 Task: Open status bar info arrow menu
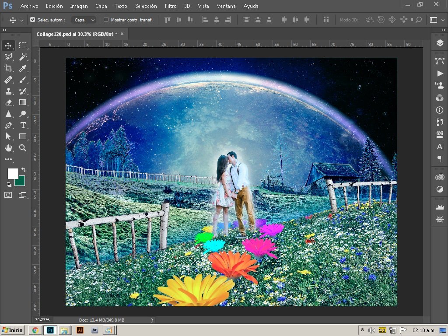[x=152, y=320]
